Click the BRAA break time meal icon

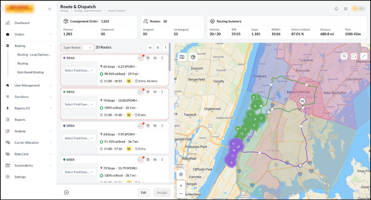click(129, 81)
